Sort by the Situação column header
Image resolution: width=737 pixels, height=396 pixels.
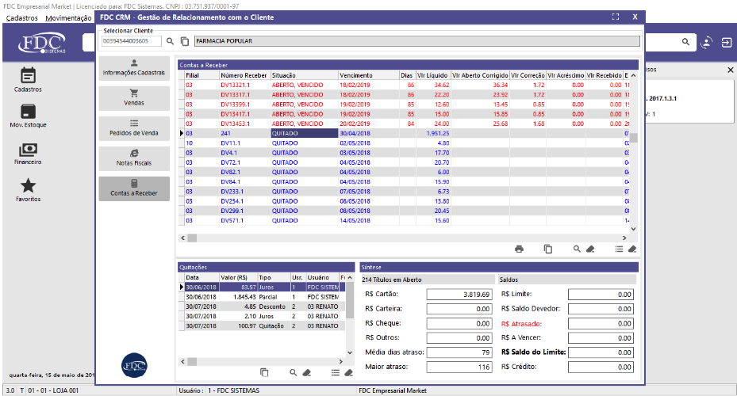[304, 75]
